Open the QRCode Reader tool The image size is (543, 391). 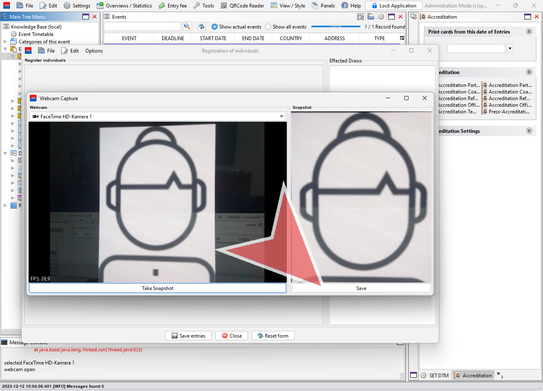(243, 6)
